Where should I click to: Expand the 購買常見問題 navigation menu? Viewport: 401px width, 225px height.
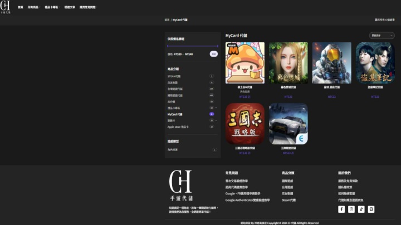88,7
